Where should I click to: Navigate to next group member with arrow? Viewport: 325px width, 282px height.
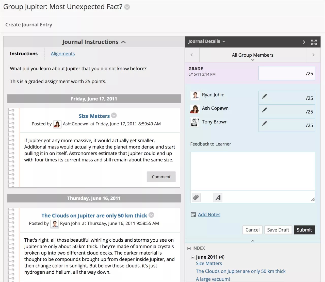click(x=313, y=55)
